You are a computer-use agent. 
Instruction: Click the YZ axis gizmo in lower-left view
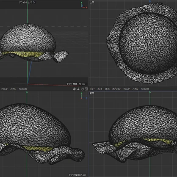[84, 96]
